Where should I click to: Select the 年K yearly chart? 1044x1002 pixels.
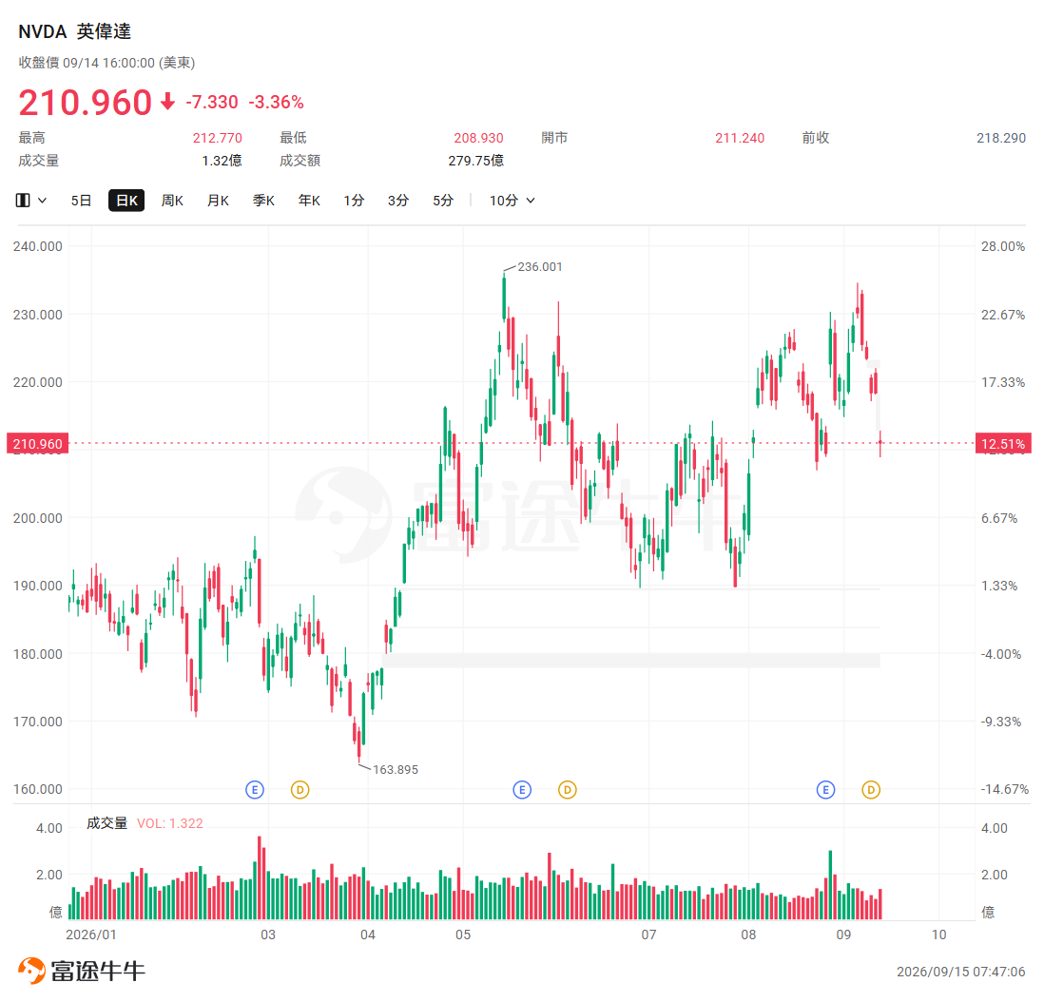point(310,201)
